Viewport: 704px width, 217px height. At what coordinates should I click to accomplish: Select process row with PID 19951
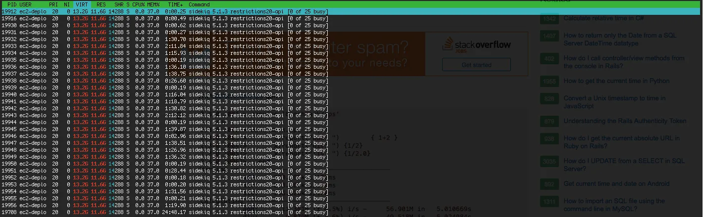pos(165,171)
